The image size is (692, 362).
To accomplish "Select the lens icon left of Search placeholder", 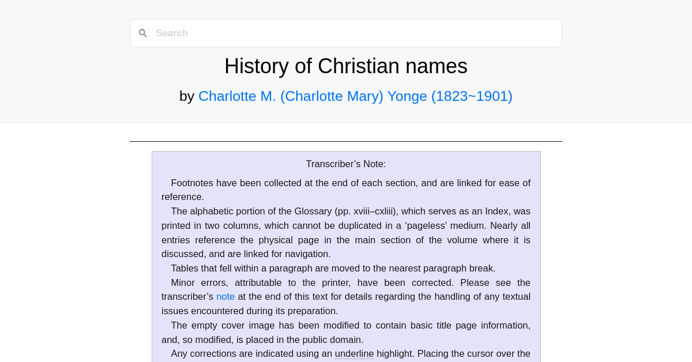I will [143, 33].
